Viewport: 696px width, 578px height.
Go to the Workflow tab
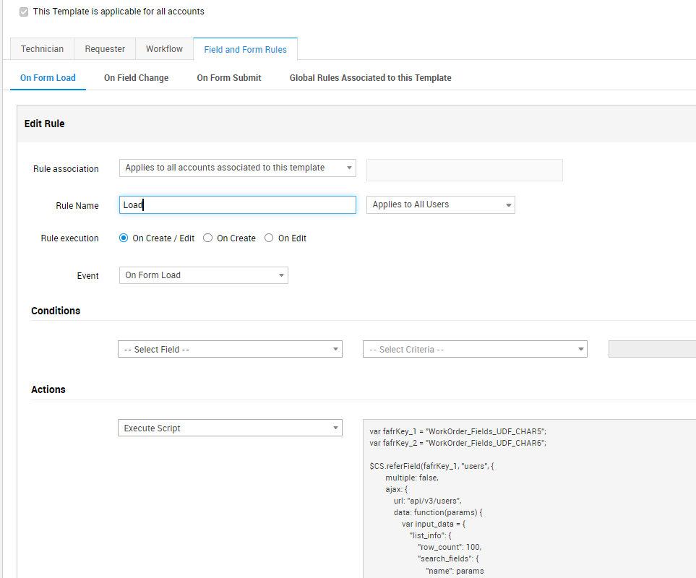click(164, 49)
